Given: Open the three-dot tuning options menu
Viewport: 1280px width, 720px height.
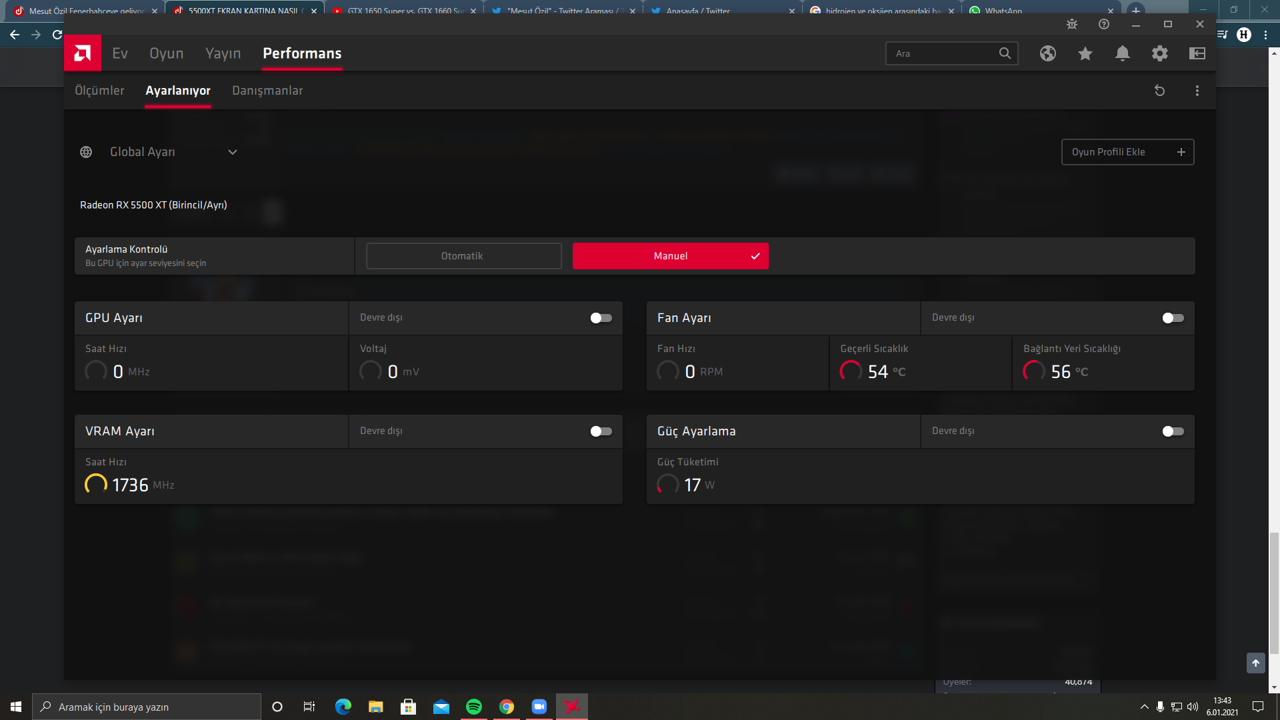Looking at the screenshot, I should click(x=1197, y=91).
